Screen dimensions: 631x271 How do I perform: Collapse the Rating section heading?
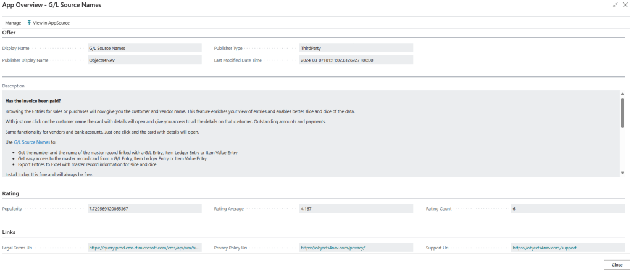[10, 193]
